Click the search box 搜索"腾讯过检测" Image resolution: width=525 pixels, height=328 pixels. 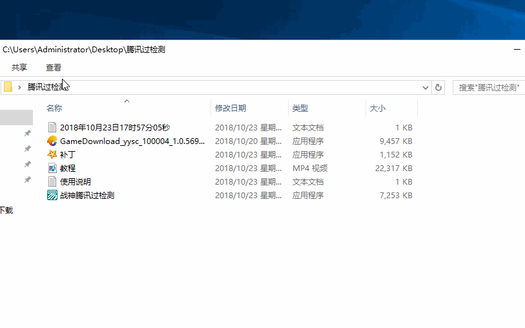(489, 88)
